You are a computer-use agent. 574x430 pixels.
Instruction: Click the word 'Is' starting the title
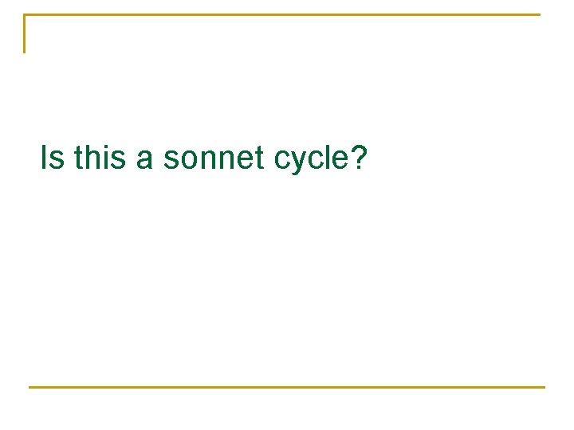coord(53,157)
